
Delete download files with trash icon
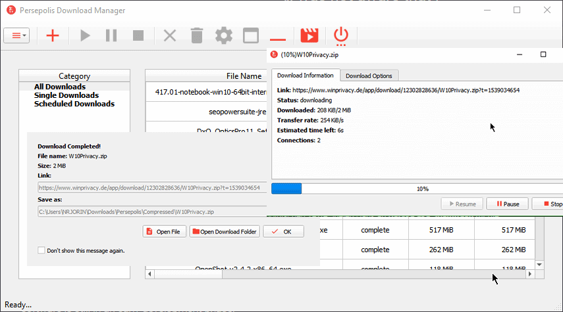point(197,35)
